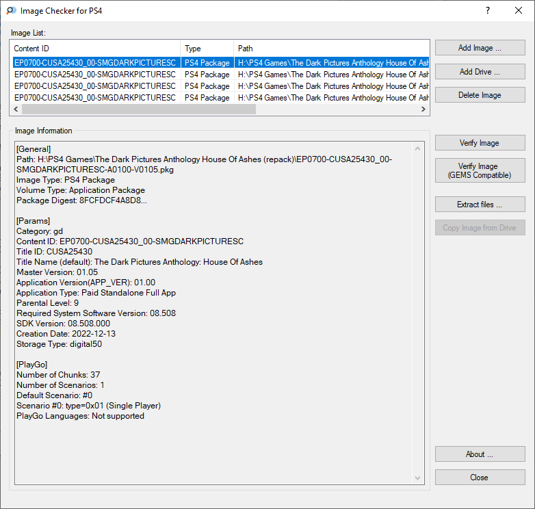Click the Storage Type: digital50 line
Screen dimensions: 535x509
(59, 344)
